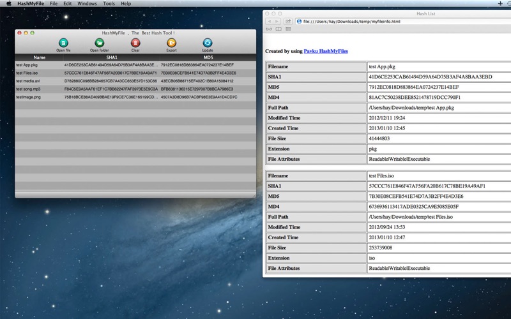Click the Open file toolbar icon
Screen dimensions: 511x319
pyautogui.click(x=63, y=43)
